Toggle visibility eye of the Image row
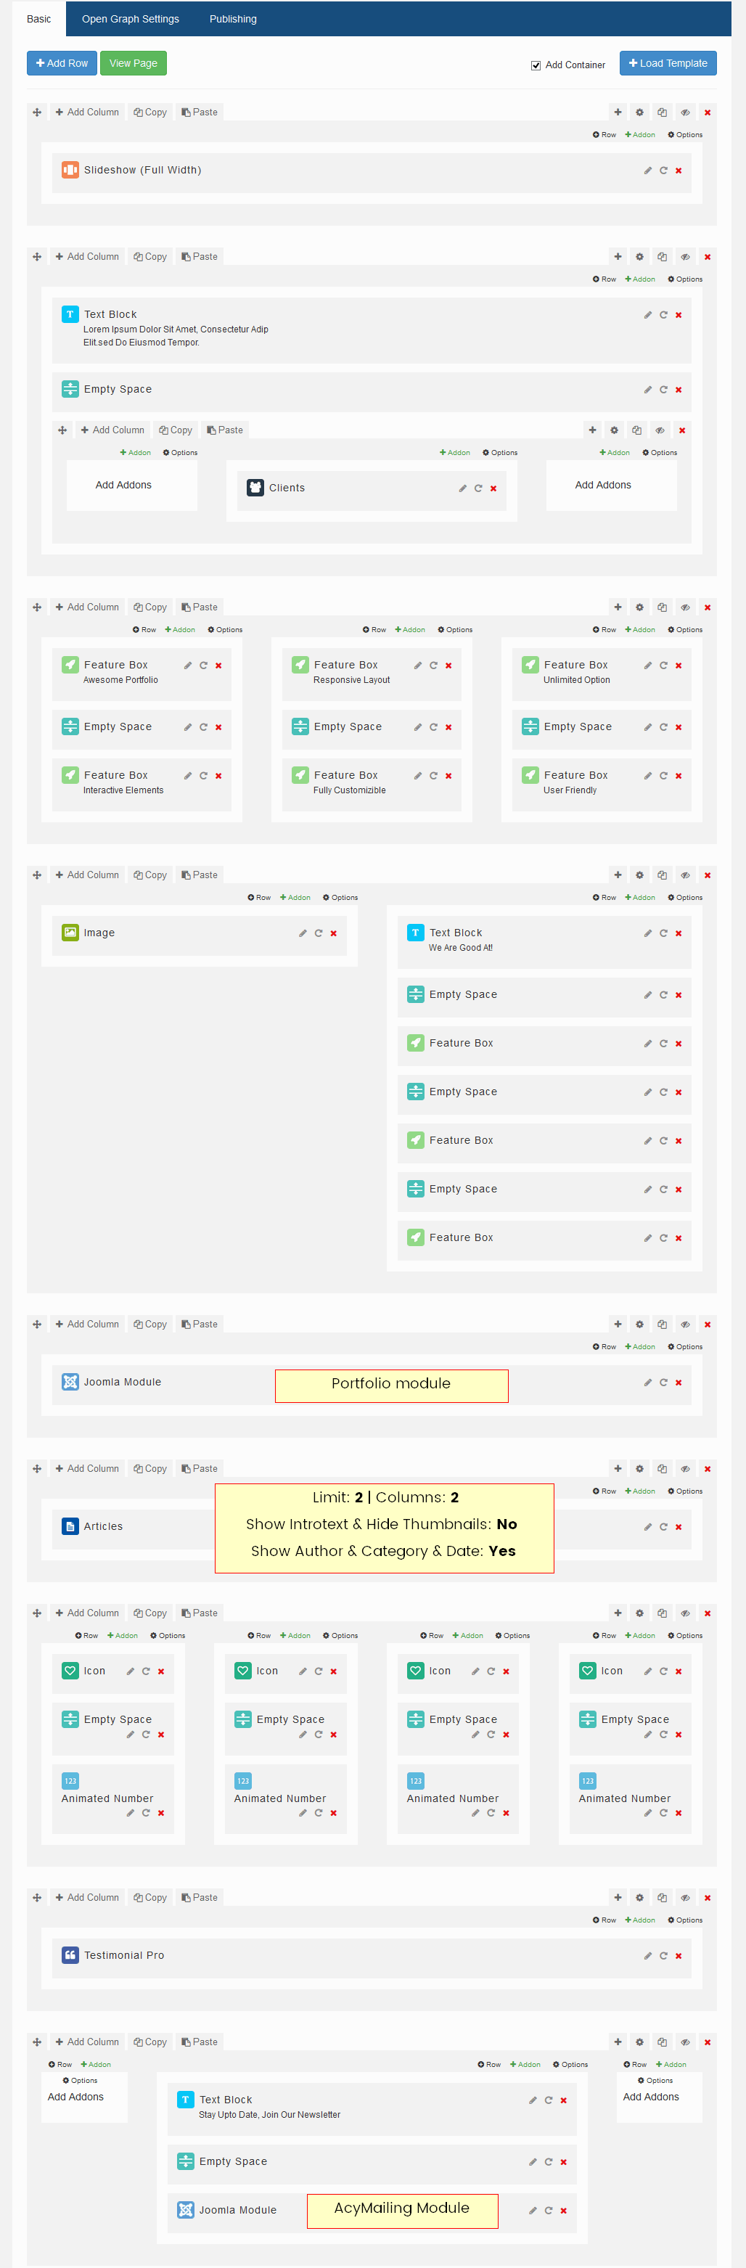Image resolution: width=746 pixels, height=2268 pixels. click(x=684, y=875)
